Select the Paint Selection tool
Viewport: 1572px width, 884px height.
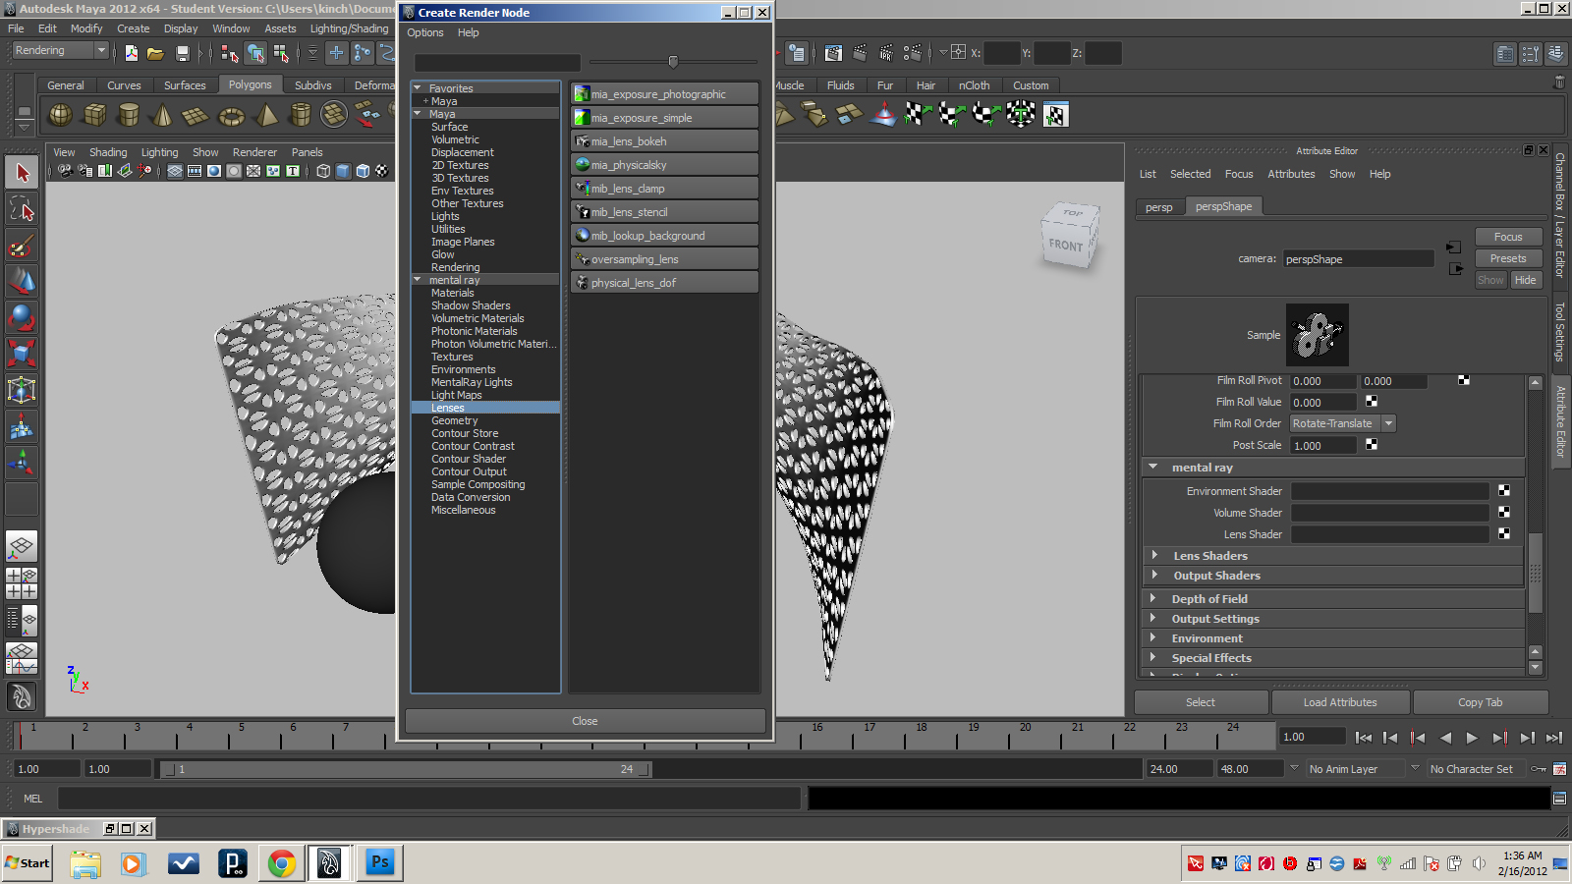tap(22, 246)
